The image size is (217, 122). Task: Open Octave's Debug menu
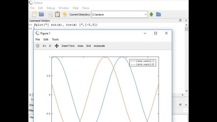pos(51,8)
